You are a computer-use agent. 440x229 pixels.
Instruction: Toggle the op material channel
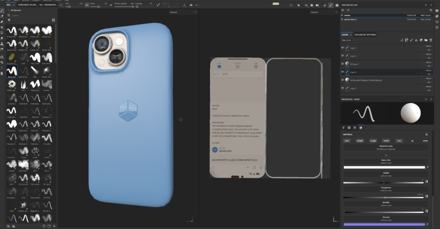[x=412, y=141]
